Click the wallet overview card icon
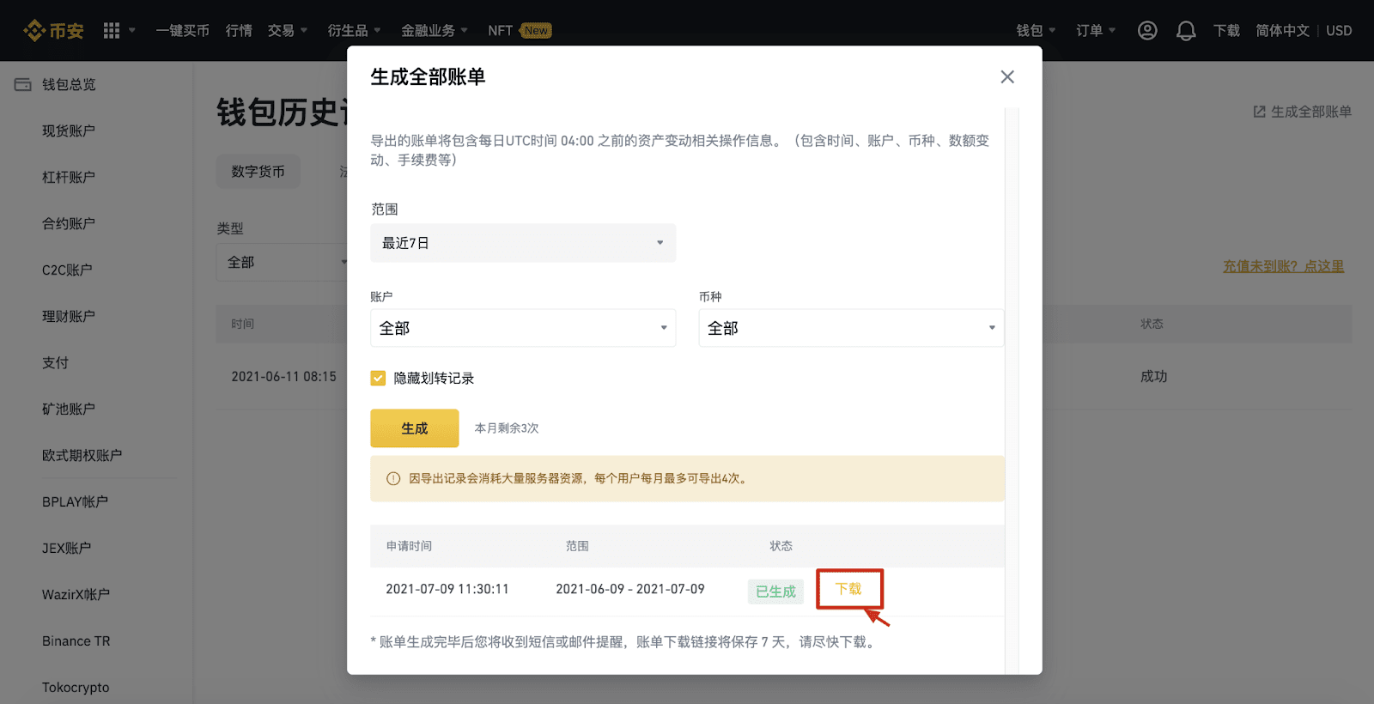This screenshot has width=1374, height=704. [23, 84]
